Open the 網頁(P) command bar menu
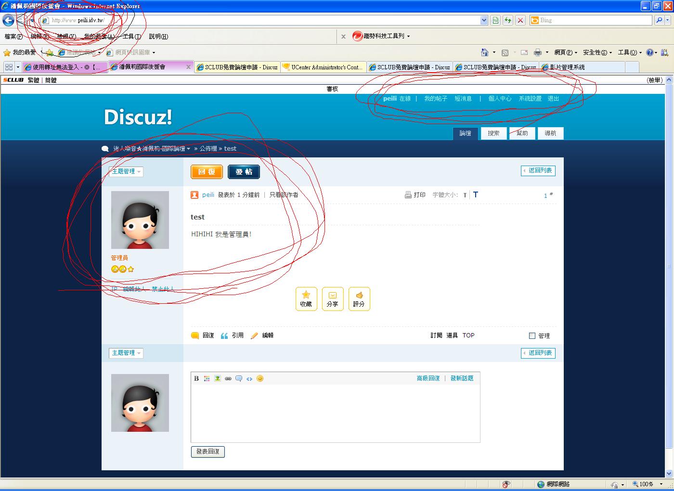This screenshot has height=491, width=674. click(x=565, y=52)
